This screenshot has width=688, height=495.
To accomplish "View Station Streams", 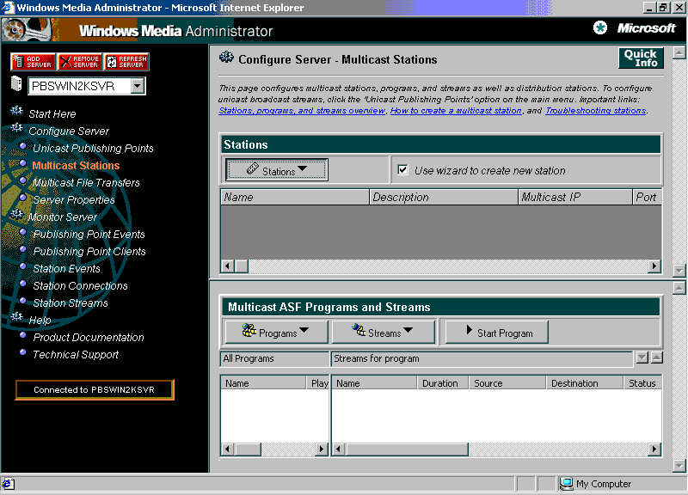I will pos(71,303).
